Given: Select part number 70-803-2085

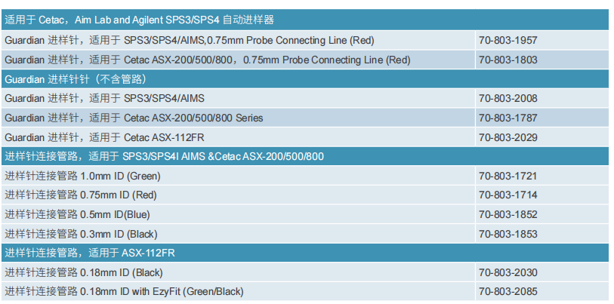Looking at the screenshot, I should pos(508,291).
